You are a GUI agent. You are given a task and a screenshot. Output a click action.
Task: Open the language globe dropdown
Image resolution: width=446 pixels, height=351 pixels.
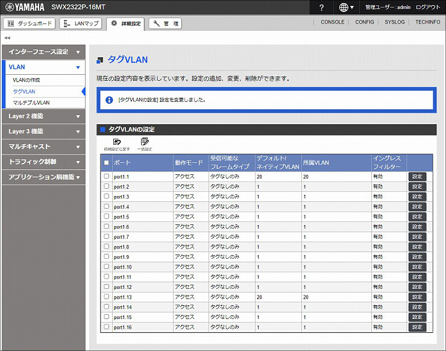pos(346,8)
